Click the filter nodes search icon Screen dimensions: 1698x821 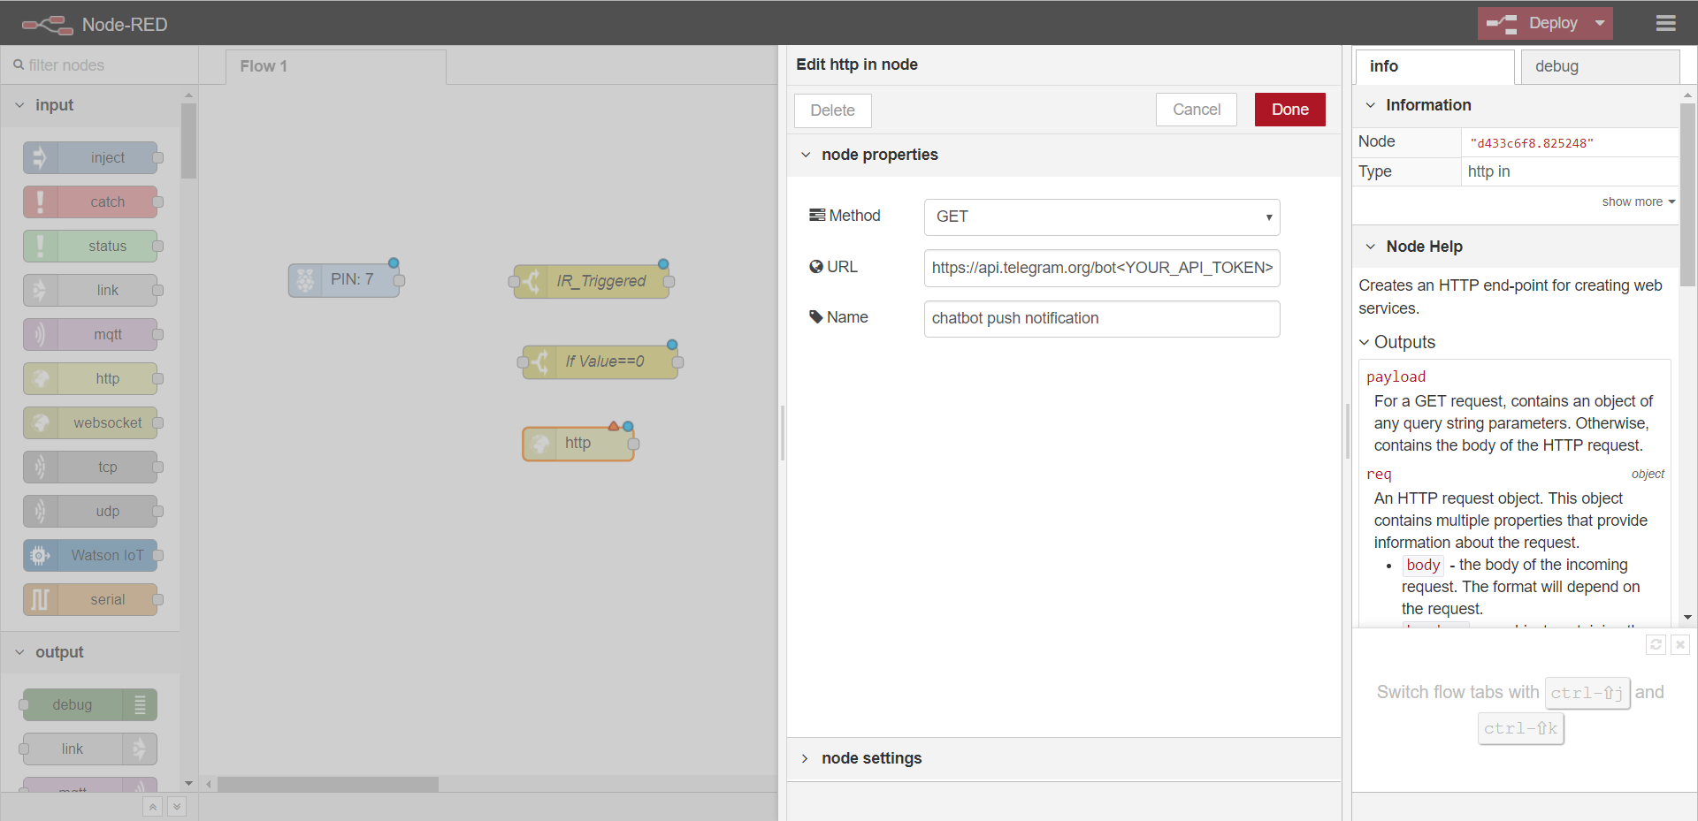pos(19,65)
